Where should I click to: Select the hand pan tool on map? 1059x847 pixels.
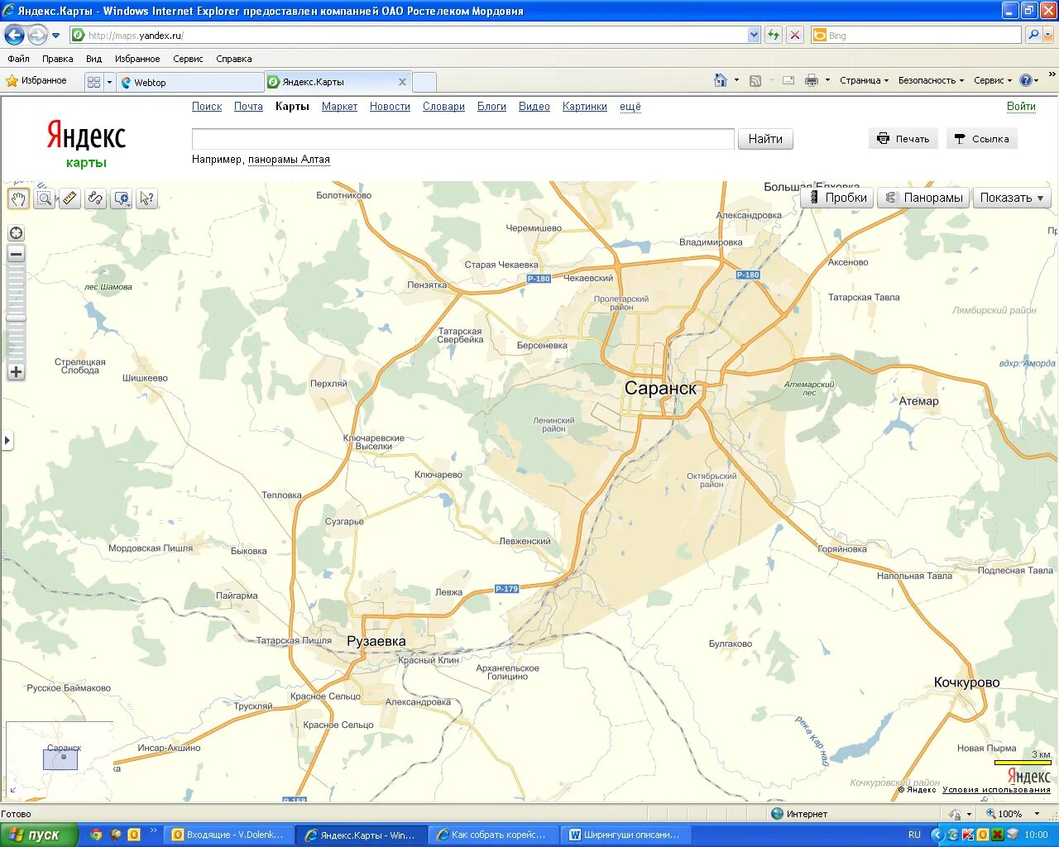coord(18,199)
